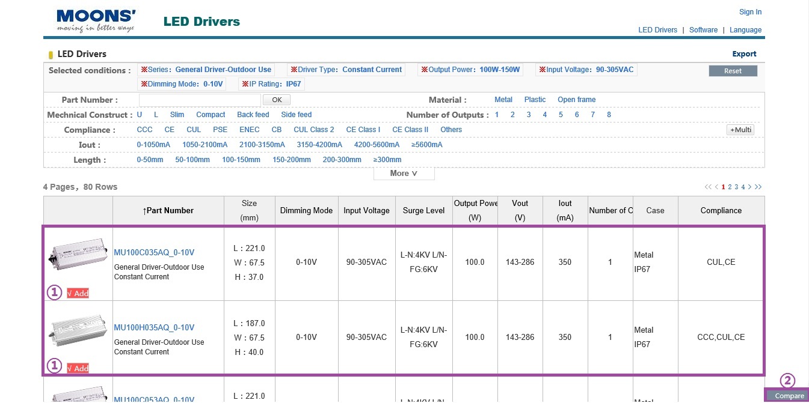Remove the Output Power filter condition
This screenshot has height=403, width=809.
point(424,70)
